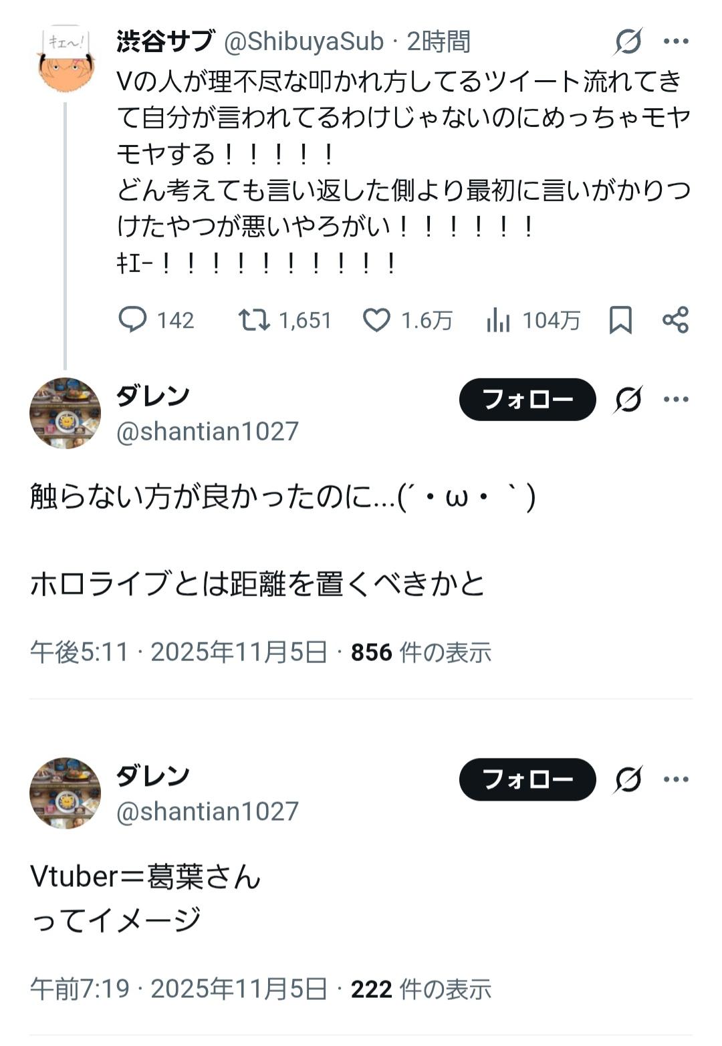Bookmark the 渋谷サブ tweet
This screenshot has width=722, height=1046.
[620, 320]
